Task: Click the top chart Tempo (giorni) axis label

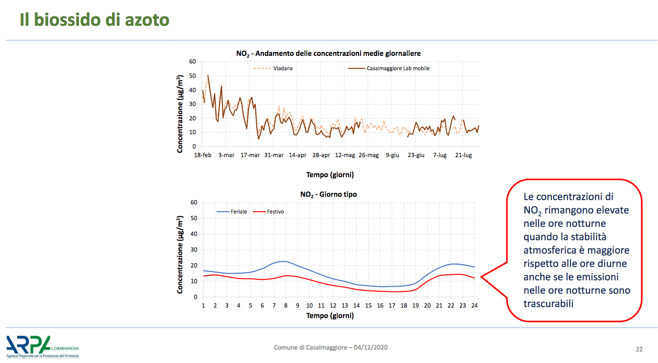Action: 330,175
